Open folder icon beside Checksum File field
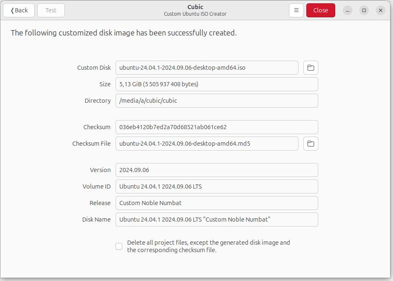The width and height of the screenshot is (393, 281). coord(310,144)
